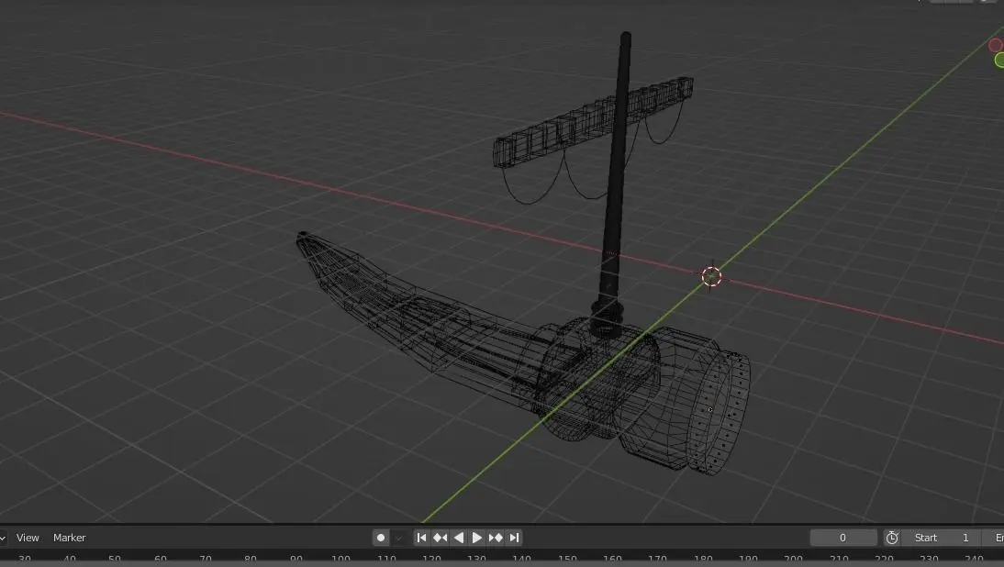Toggle the preview range clock icon

pyautogui.click(x=892, y=538)
